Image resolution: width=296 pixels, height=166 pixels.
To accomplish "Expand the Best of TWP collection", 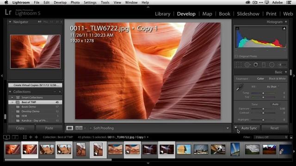I will tap(12, 102).
